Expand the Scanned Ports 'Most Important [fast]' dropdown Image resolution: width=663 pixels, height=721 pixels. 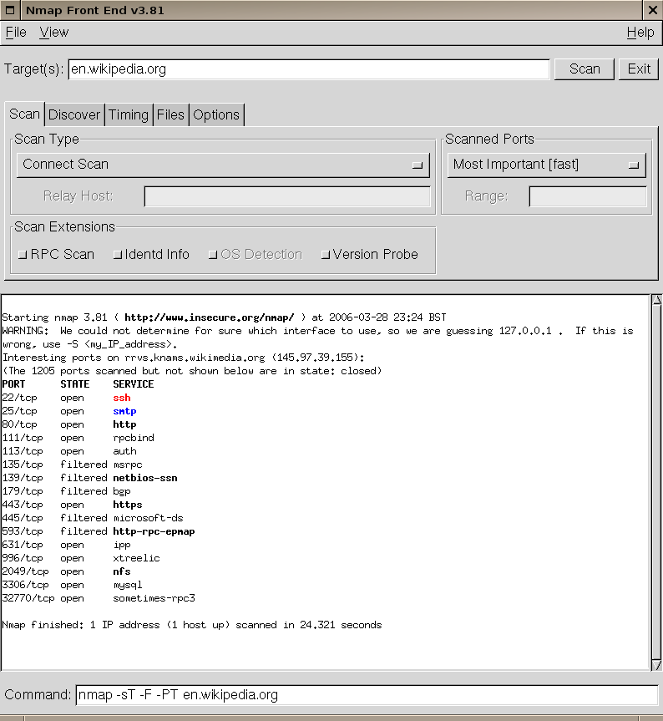click(x=546, y=165)
